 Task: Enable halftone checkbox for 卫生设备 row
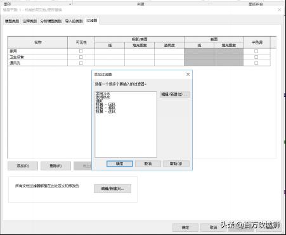click(x=256, y=57)
